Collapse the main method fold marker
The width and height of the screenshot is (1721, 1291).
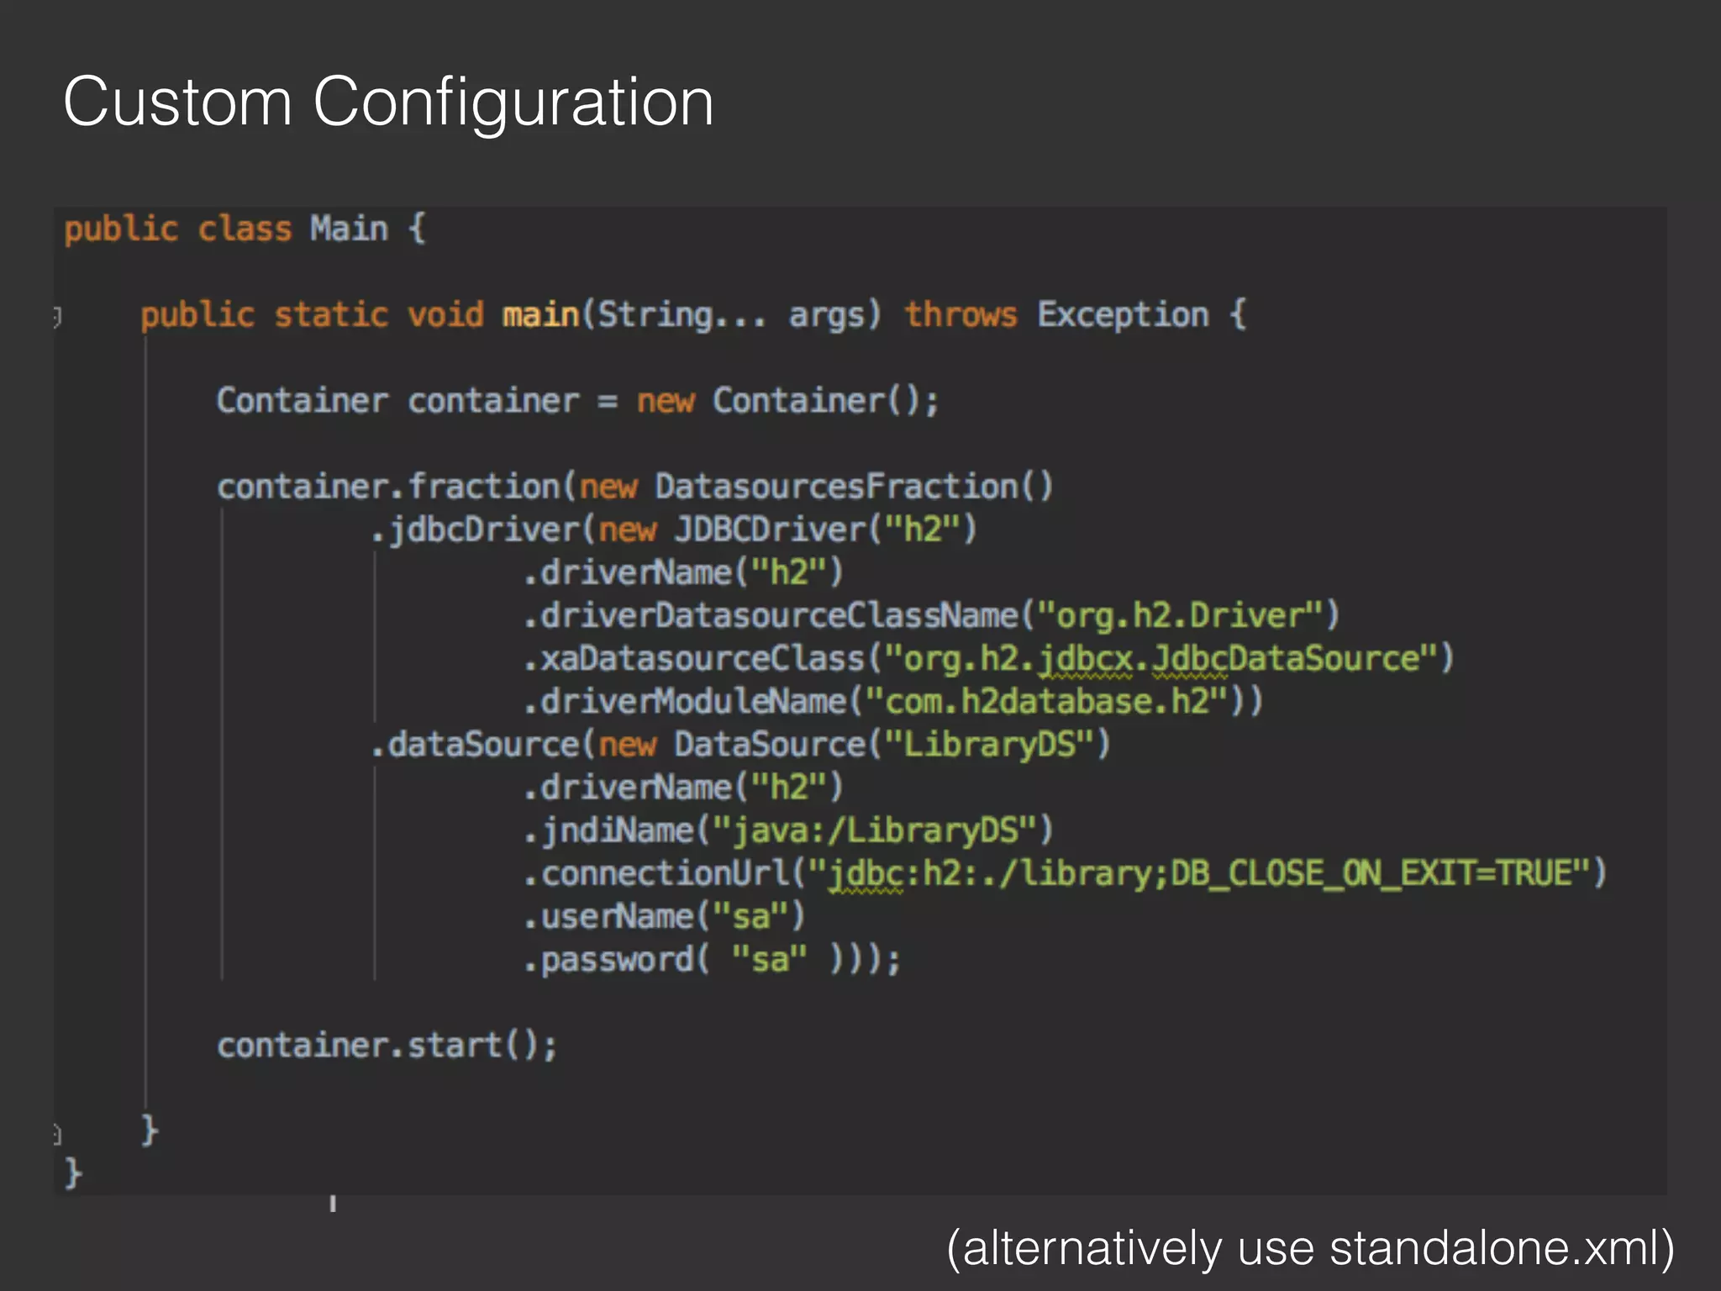[57, 316]
